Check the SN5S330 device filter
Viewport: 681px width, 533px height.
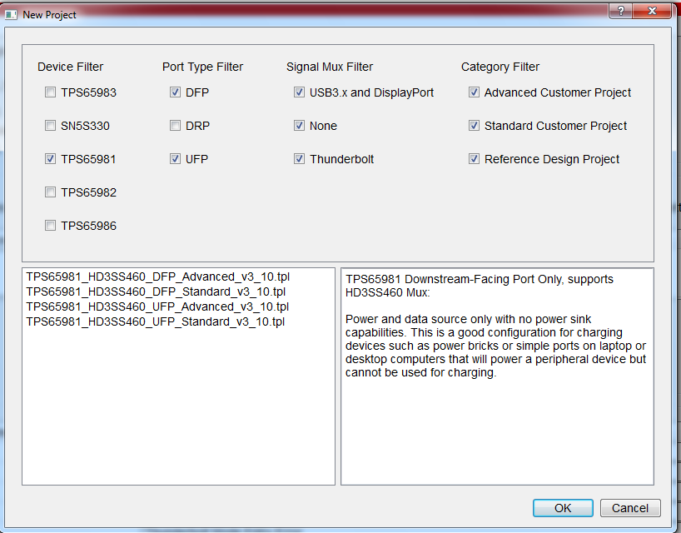[x=51, y=126]
